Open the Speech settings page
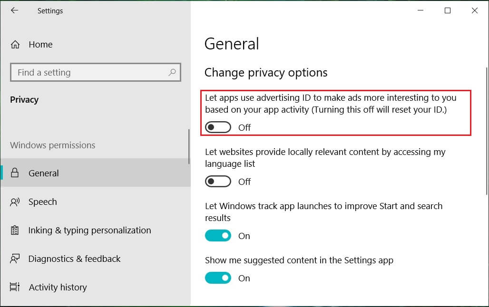This screenshot has width=489, height=307. pyautogui.click(x=42, y=202)
